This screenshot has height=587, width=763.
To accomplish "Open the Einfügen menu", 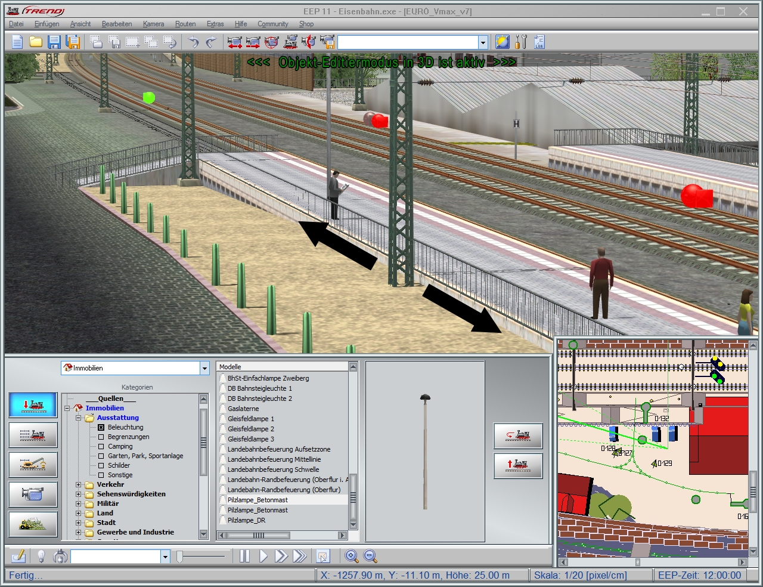I will pyautogui.click(x=46, y=24).
